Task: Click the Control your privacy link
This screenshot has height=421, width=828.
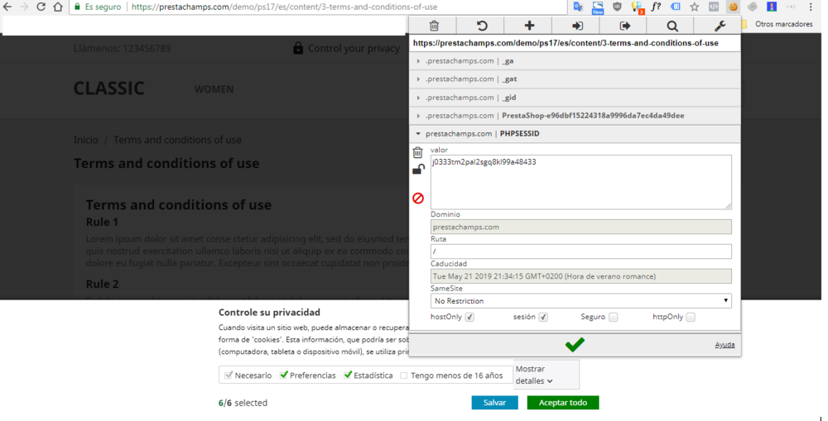Action: 346,48
